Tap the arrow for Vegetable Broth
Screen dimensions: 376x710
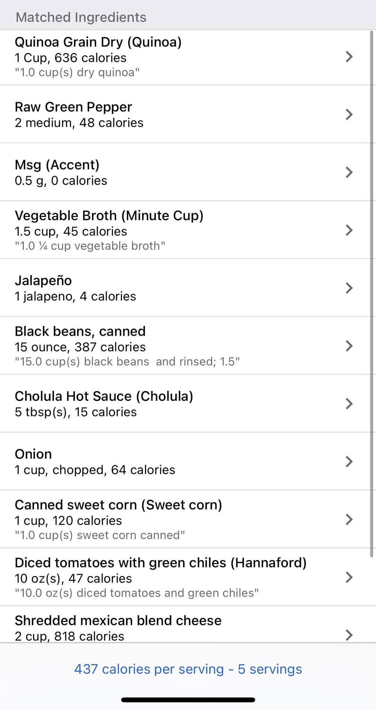click(x=349, y=230)
